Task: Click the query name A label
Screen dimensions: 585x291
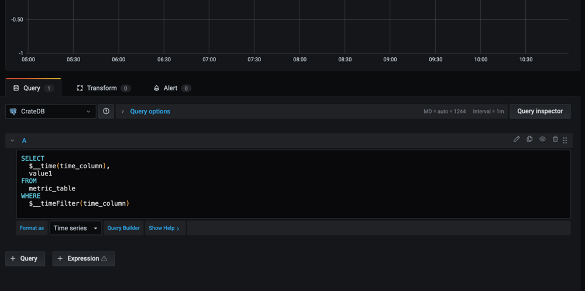Action: click(x=24, y=140)
